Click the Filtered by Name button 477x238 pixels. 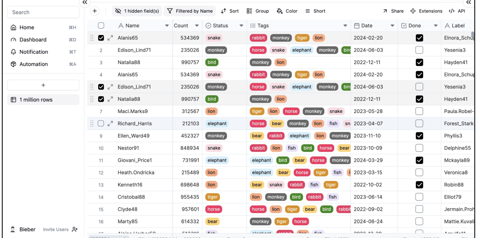click(190, 11)
